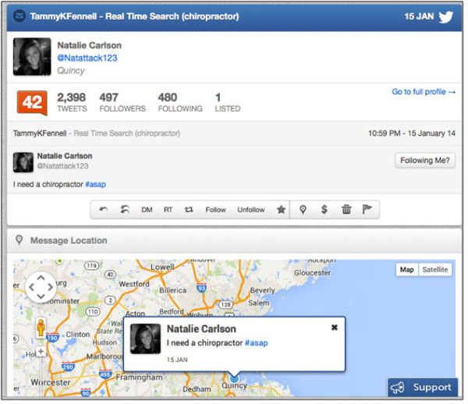This screenshot has height=404, width=468.
Task: Click RT in the tweet toolbar
Action: 168,210
